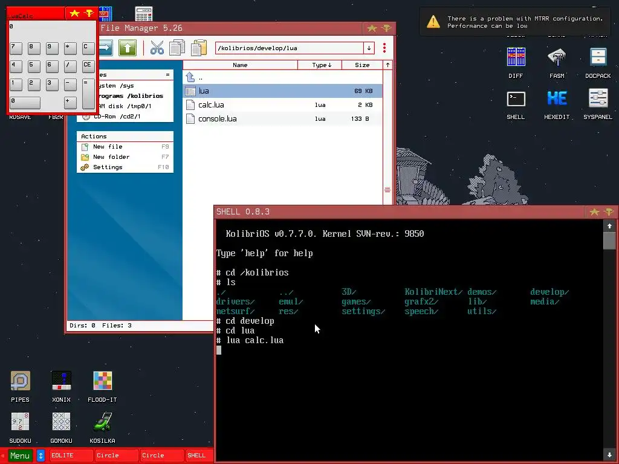Click the C clear button in LuaCalc
Viewport: 619px width, 464px height.
coord(88,48)
